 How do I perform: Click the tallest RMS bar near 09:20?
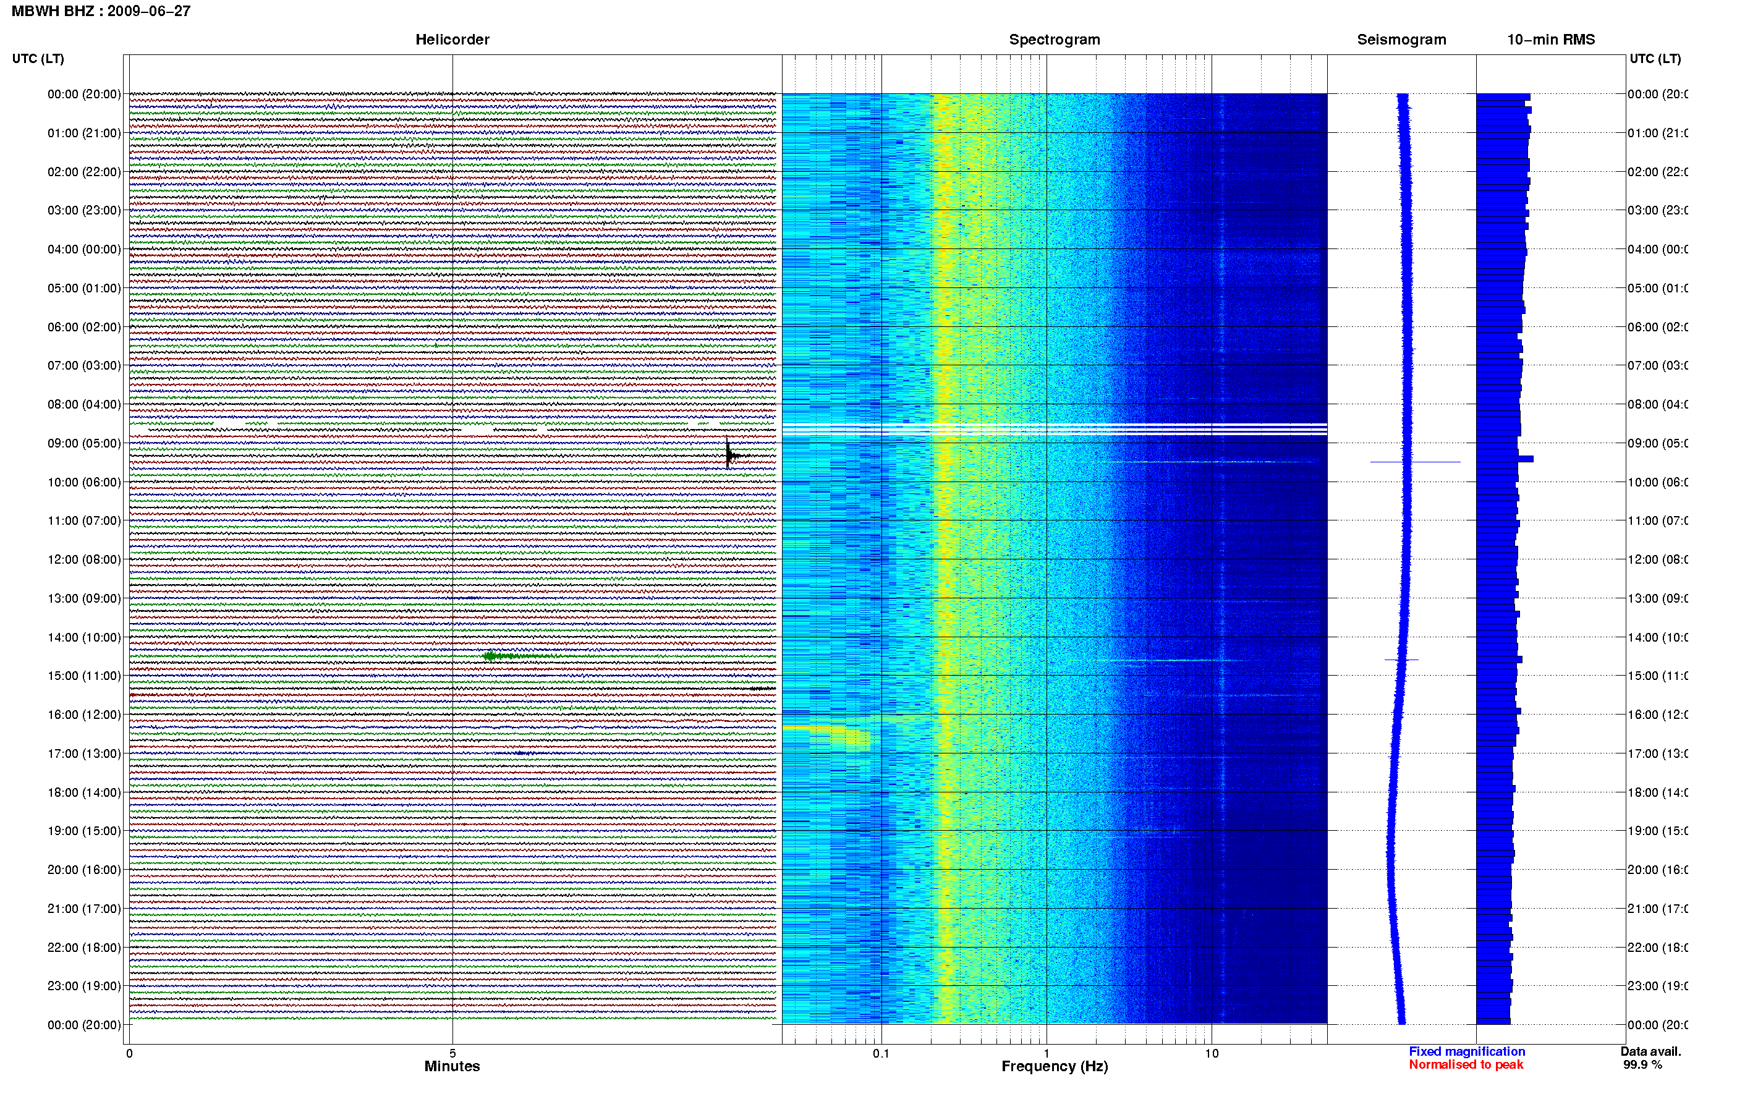(x=1505, y=459)
